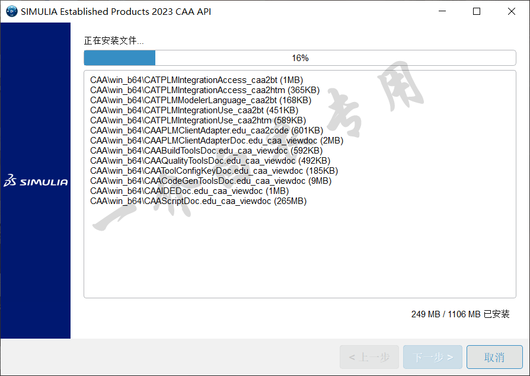Select the CAAPLMClientAdapter.edu_caa2code (601KB) line
The height and width of the screenshot is (376, 530).
click(206, 130)
